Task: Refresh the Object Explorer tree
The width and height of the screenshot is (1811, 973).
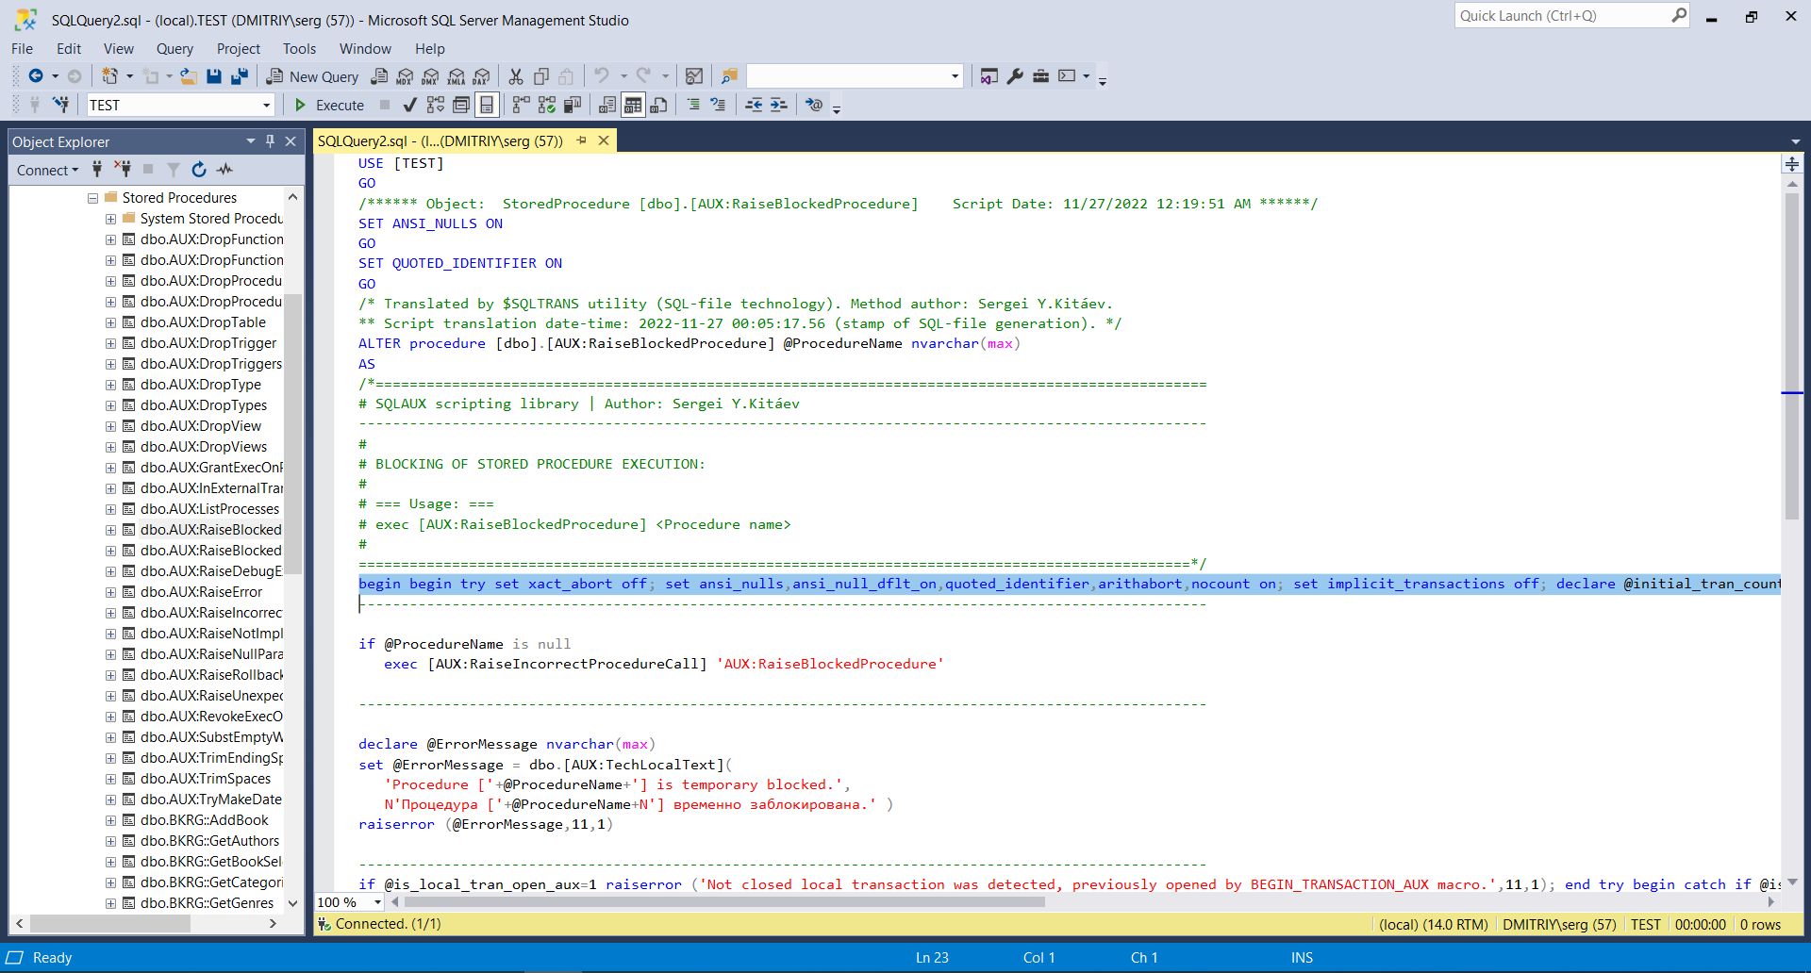Action: 199,170
